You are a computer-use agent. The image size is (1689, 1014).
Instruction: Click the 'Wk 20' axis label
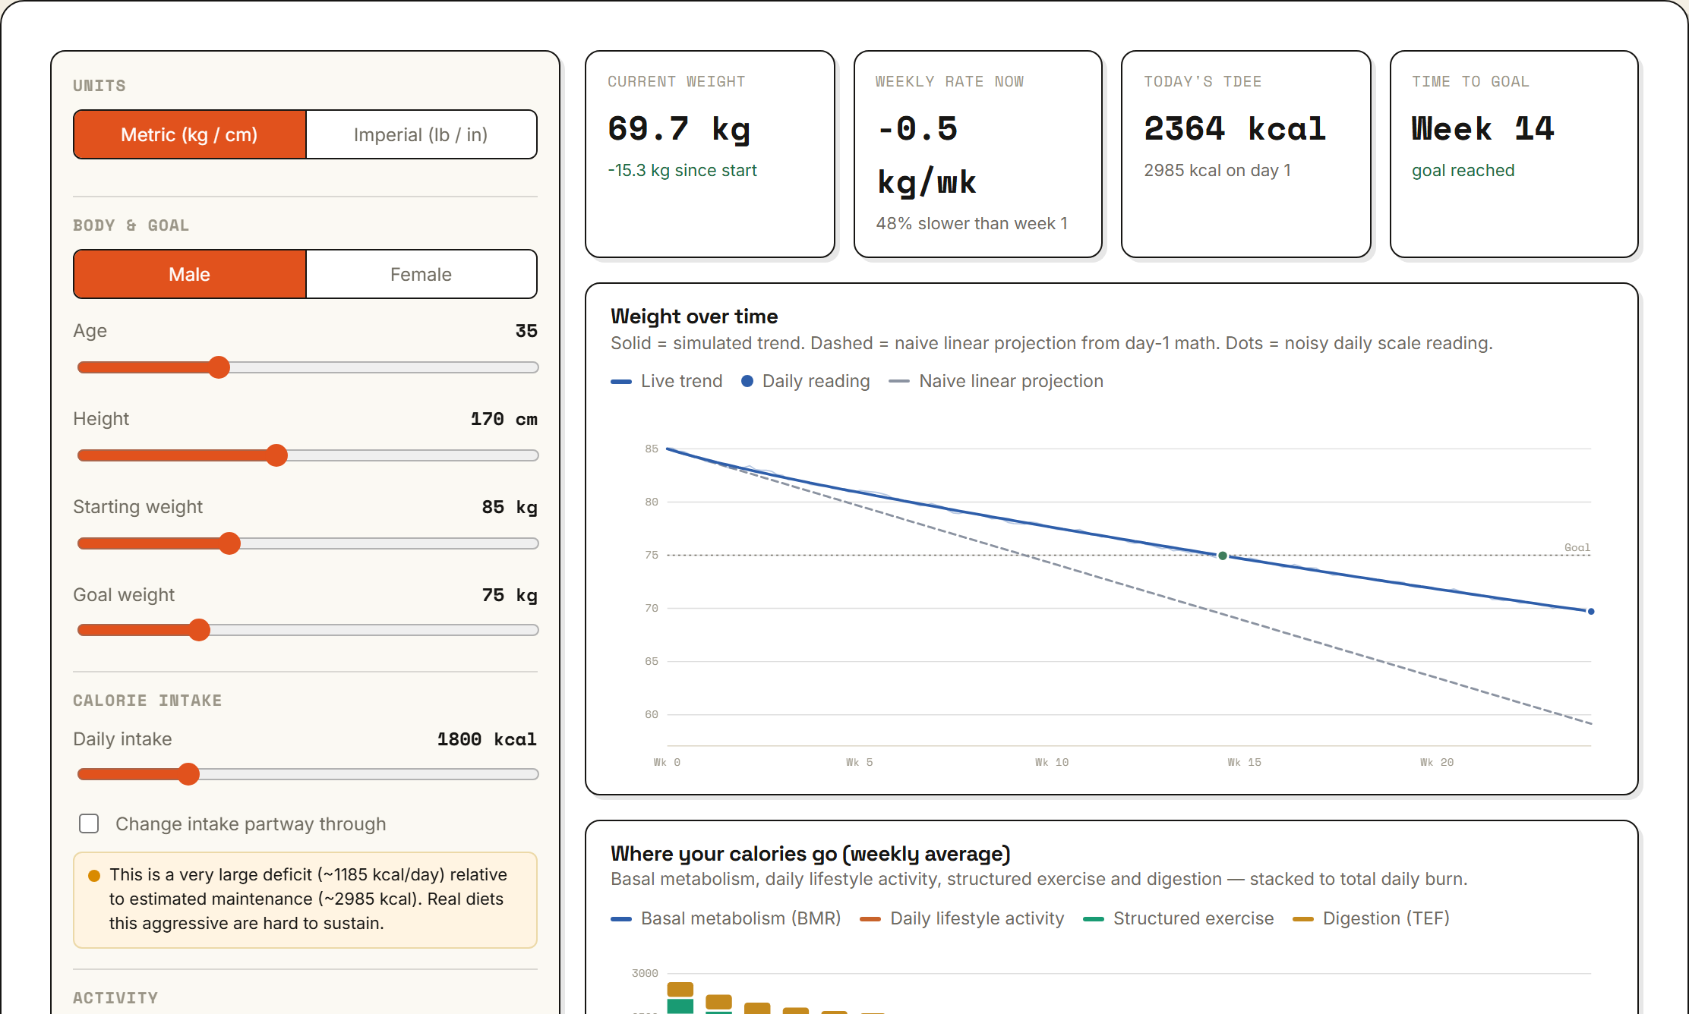coord(1437,762)
